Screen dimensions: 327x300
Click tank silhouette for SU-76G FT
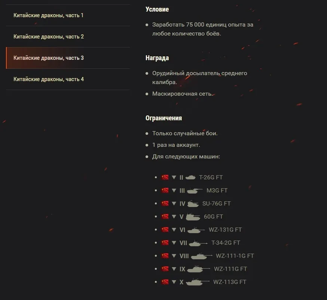(x=193, y=204)
